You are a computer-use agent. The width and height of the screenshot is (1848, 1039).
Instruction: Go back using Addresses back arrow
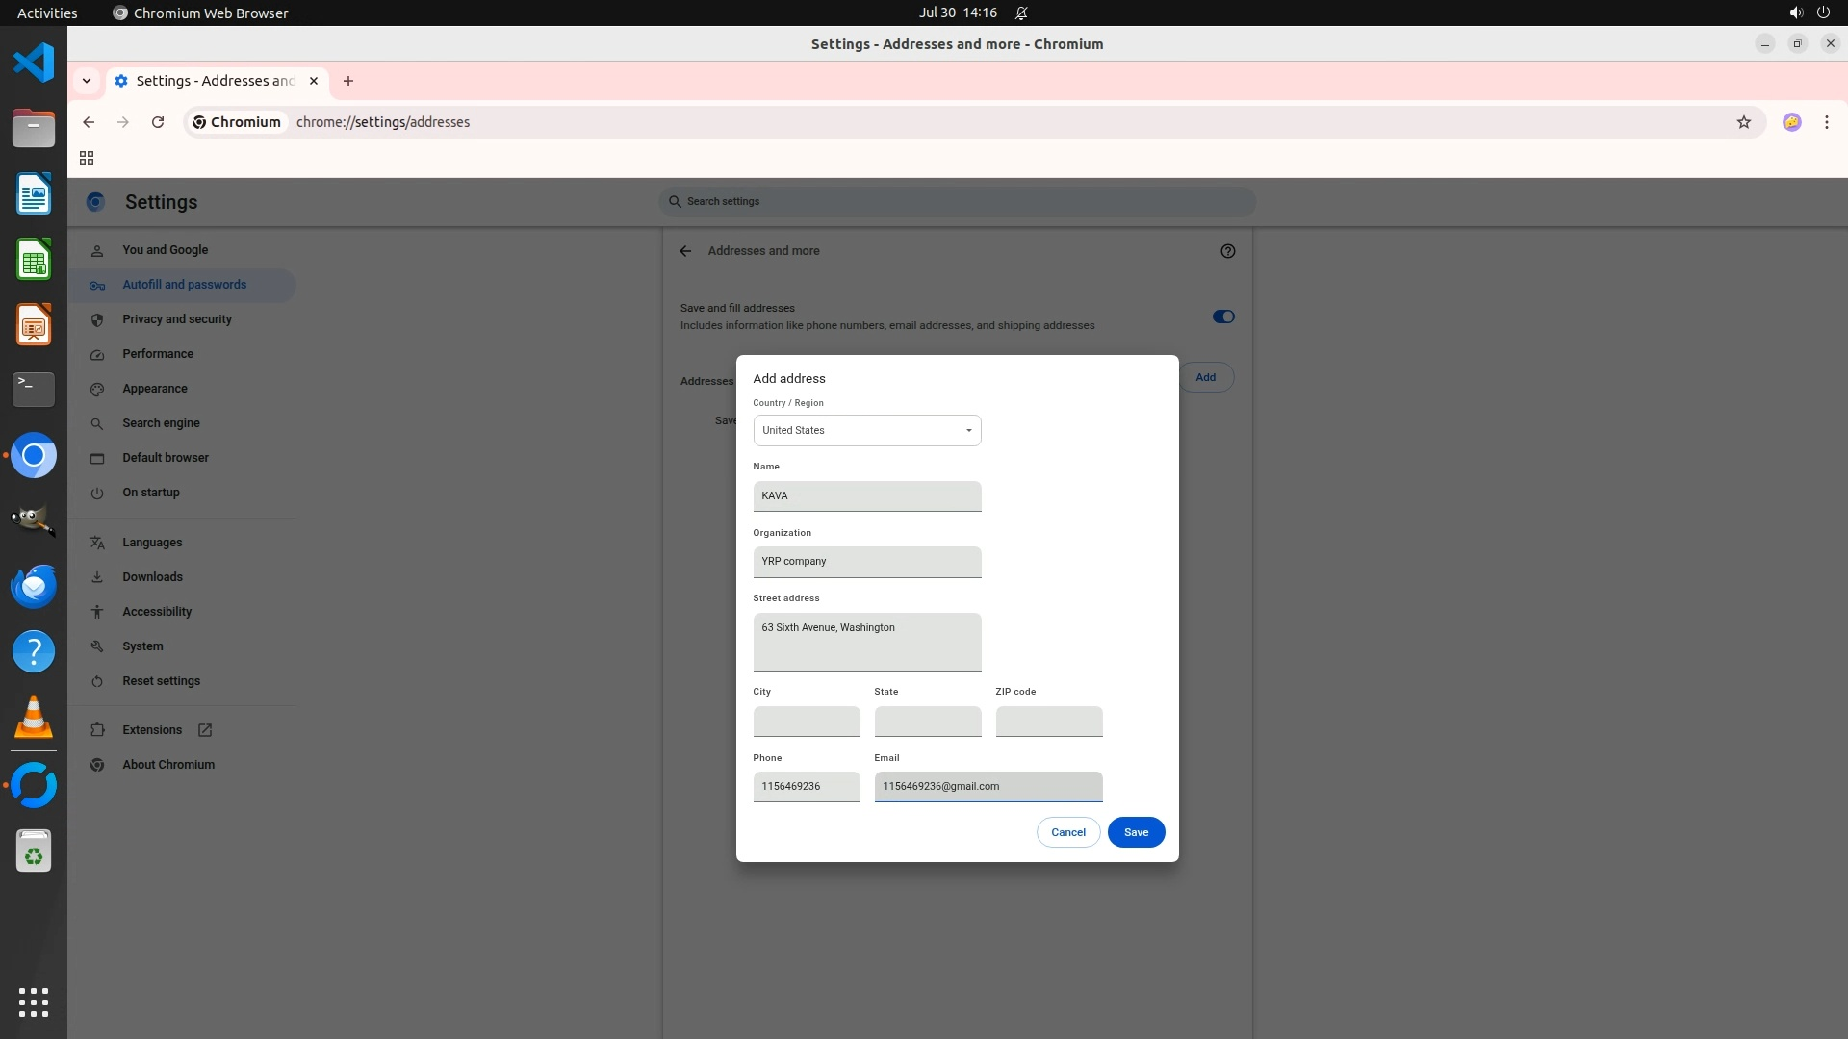685,251
